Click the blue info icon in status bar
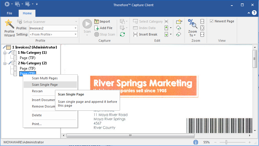Image resolution: width=259 pixels, height=146 pixels. tap(196, 142)
